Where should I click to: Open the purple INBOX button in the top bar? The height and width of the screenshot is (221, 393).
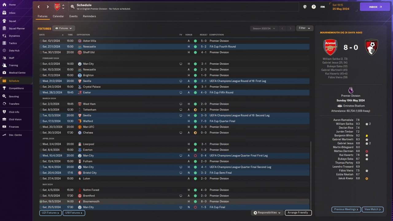point(375,7)
